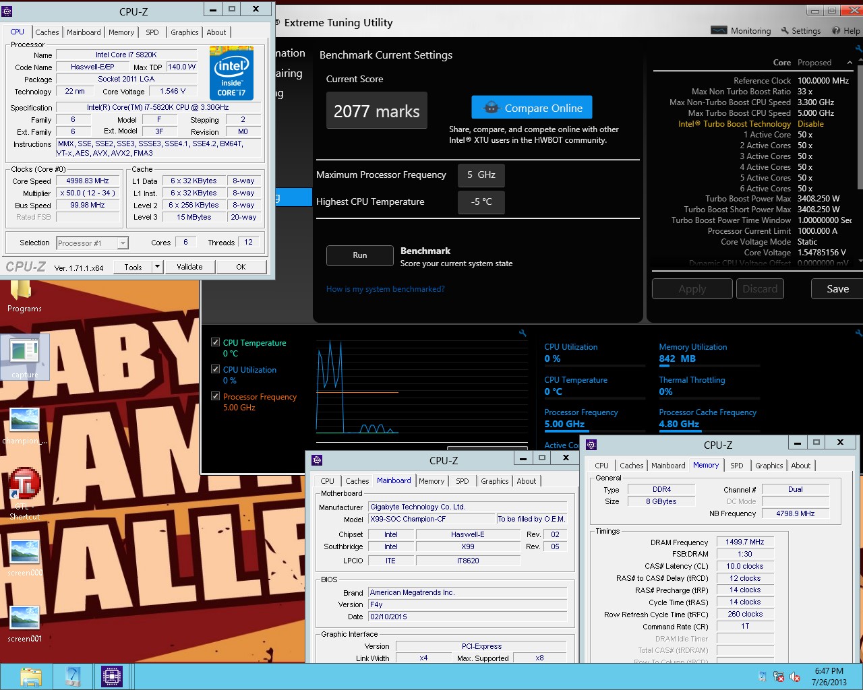Click Turbo Boost Technology Disable value
Screen dimensions: 863x690
click(810, 124)
